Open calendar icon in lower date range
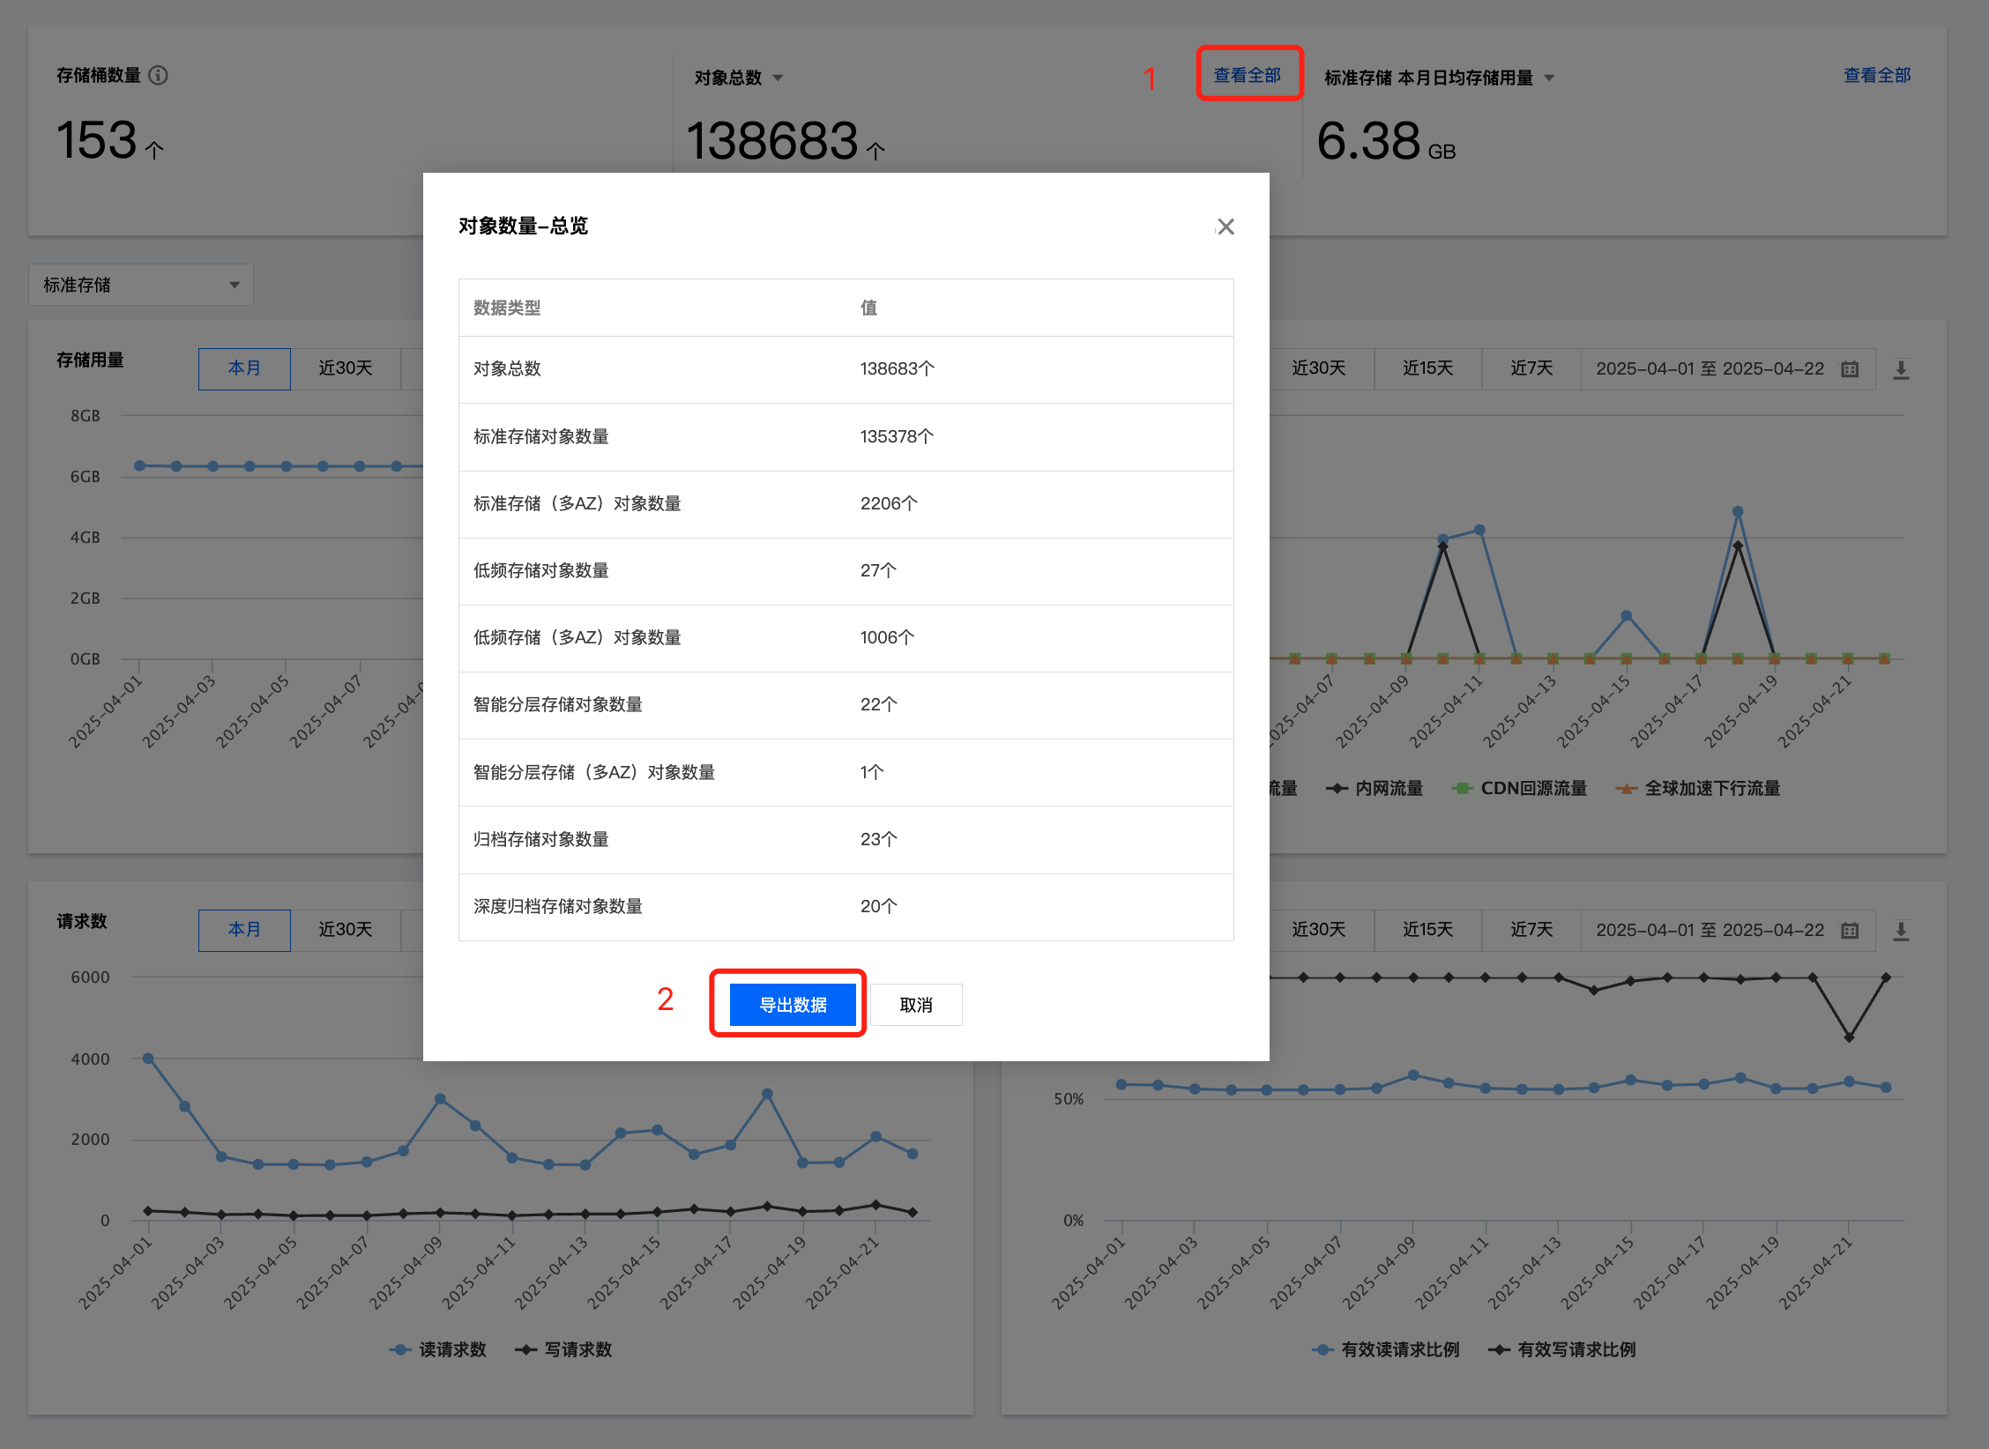1989x1449 pixels. click(1850, 931)
